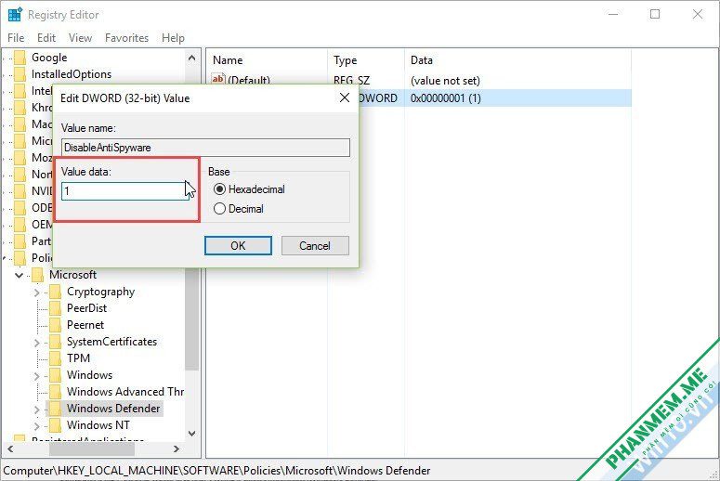This screenshot has height=481, width=720.
Task: Click the Windows Advanced Threat folder icon
Action: (55, 392)
